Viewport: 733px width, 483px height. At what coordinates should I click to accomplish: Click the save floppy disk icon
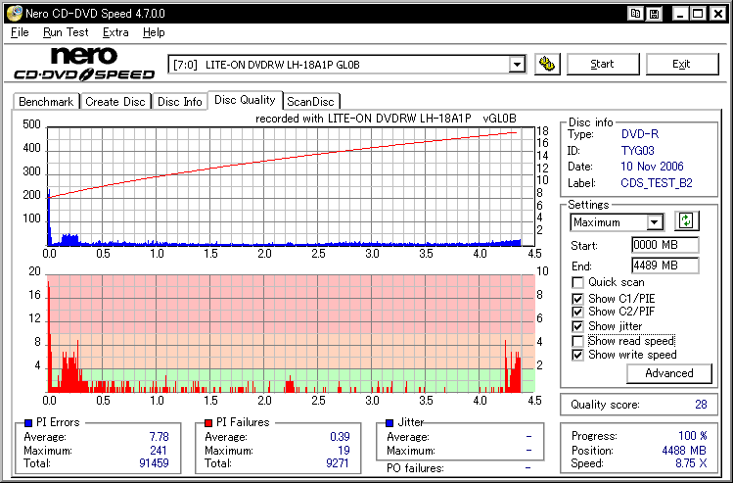tap(656, 14)
